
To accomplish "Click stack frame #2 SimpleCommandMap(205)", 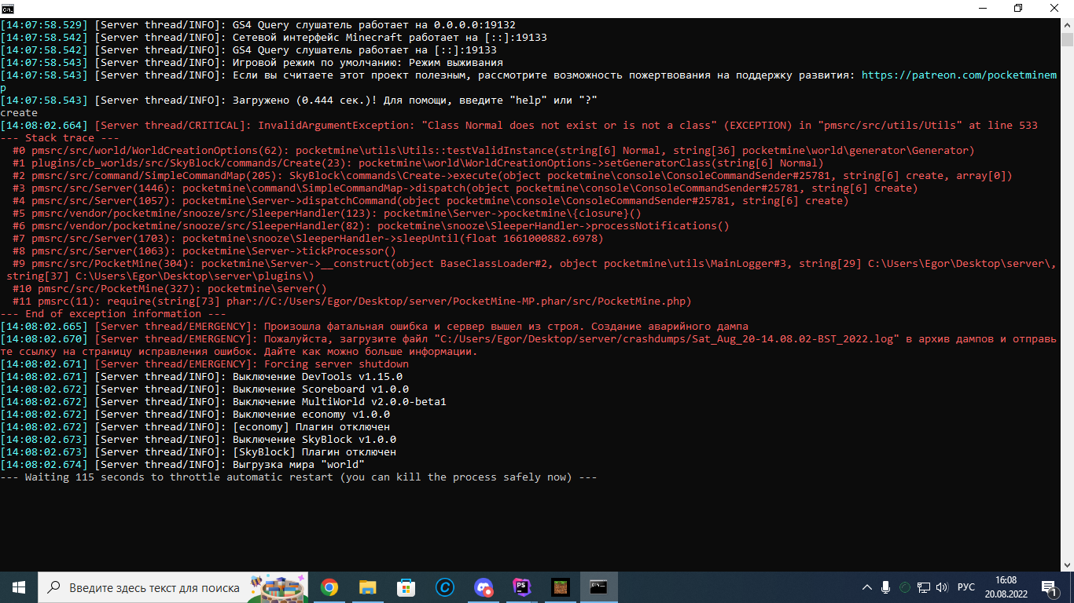I will [x=512, y=176].
